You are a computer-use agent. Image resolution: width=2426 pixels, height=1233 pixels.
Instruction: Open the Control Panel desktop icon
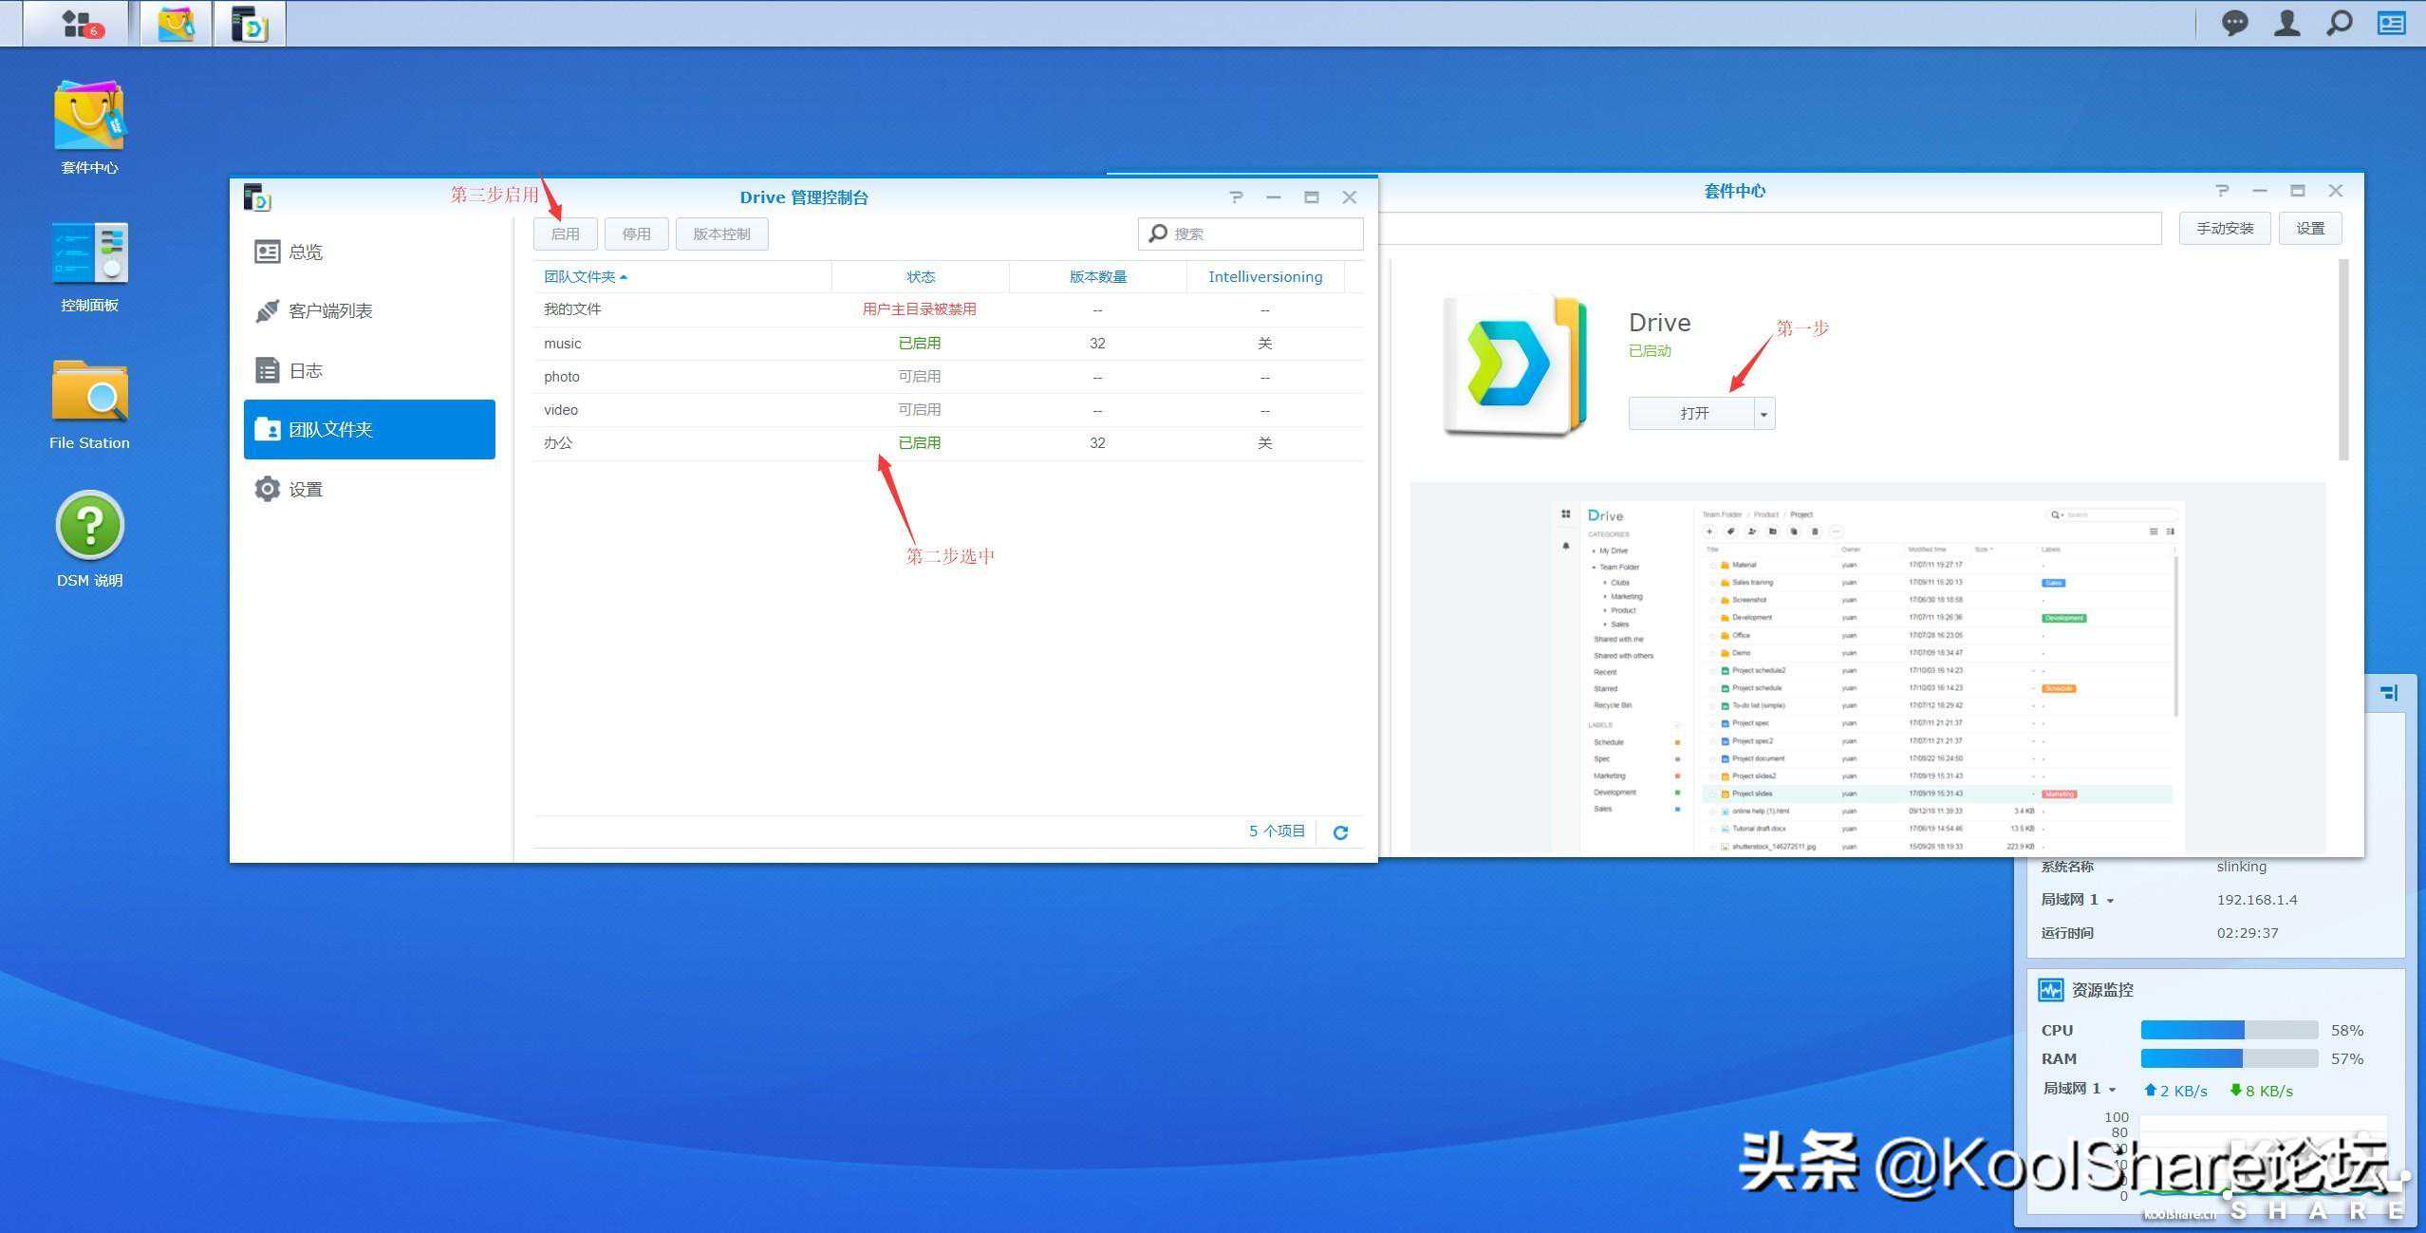(x=89, y=256)
